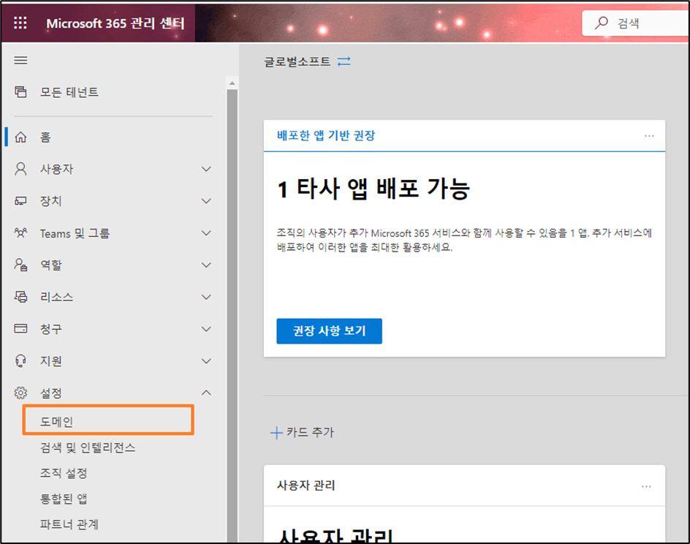Click the Teams 및 그룹 label
The height and width of the screenshot is (544, 690).
[x=75, y=233]
